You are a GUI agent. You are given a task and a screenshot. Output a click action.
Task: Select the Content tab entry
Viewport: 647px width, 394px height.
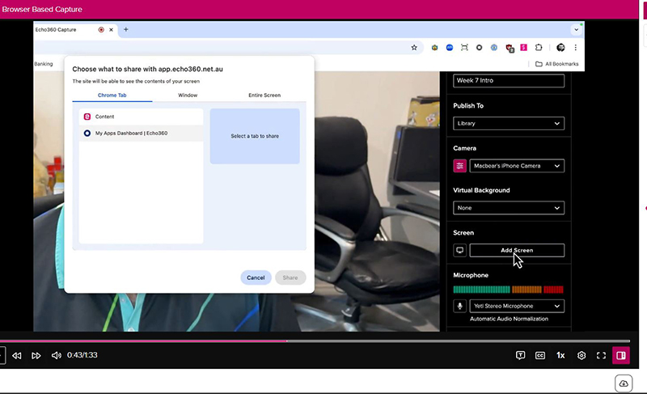(x=141, y=117)
